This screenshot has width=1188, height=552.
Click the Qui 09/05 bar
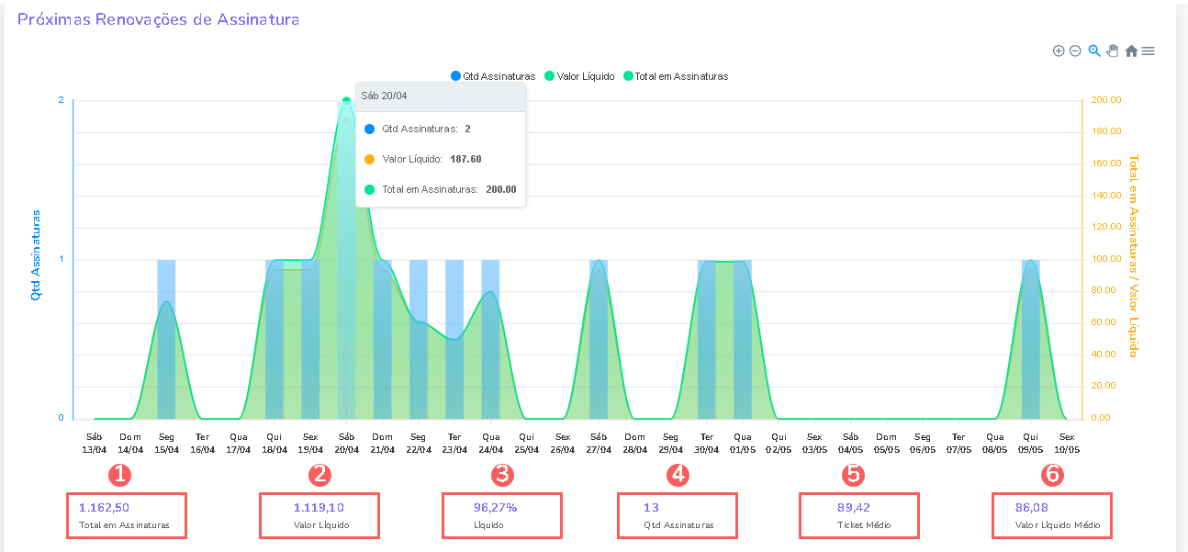[1031, 339]
